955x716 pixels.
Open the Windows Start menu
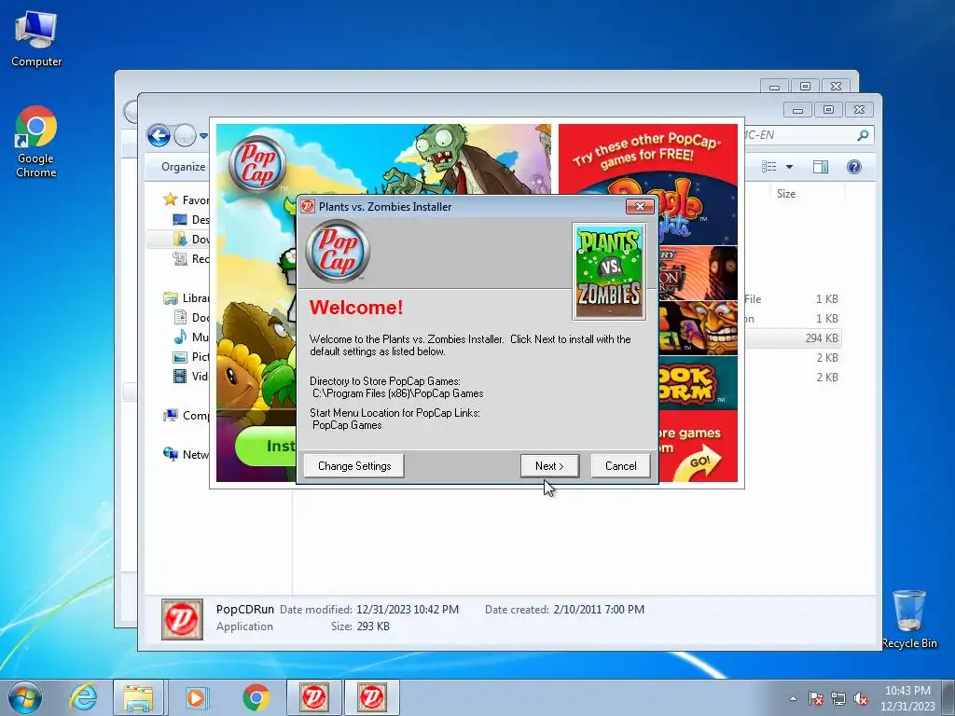tap(25, 697)
